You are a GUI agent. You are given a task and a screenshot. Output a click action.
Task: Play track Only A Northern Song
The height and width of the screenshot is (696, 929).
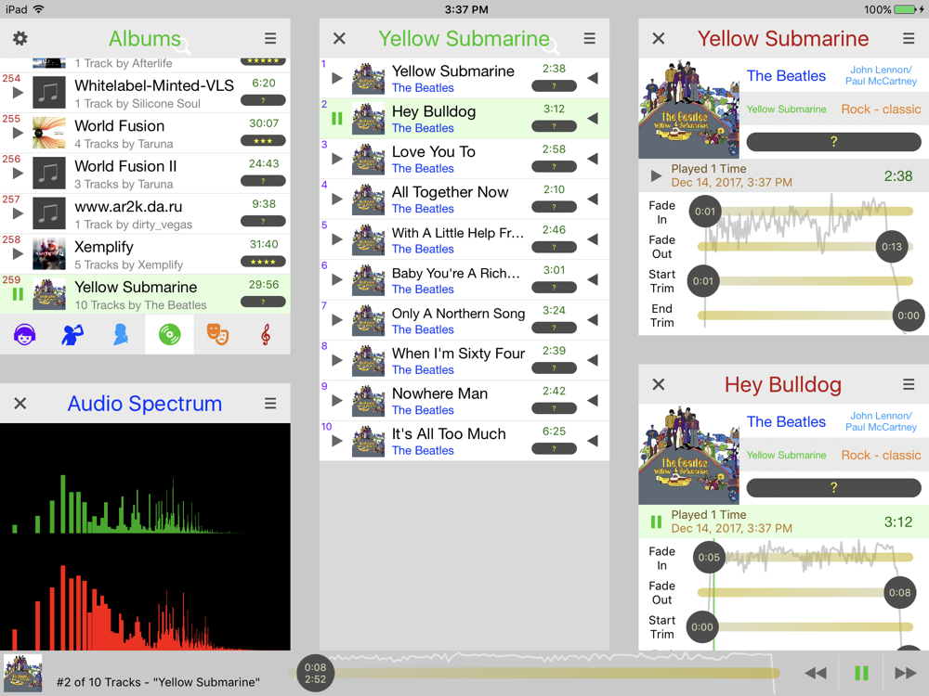click(337, 319)
